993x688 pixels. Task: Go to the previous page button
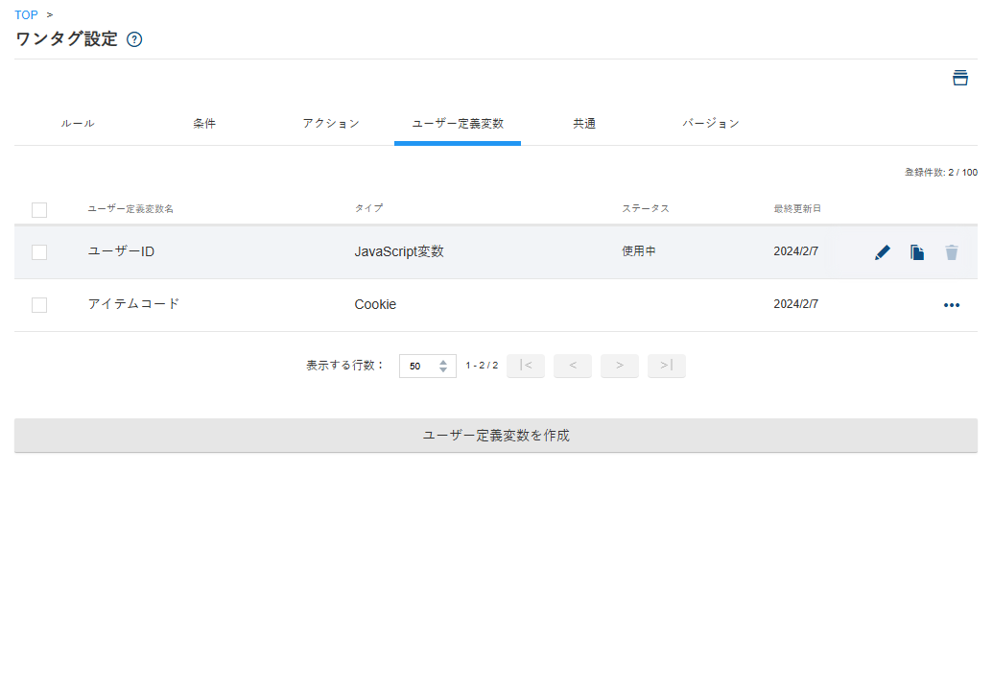(573, 366)
